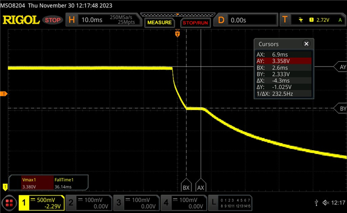Click the falling edge trigger slope icon
This screenshot has height=213, width=347.
pos(300,20)
